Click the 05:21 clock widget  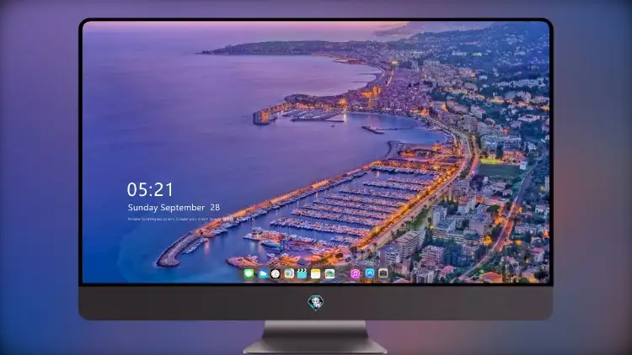click(150, 189)
